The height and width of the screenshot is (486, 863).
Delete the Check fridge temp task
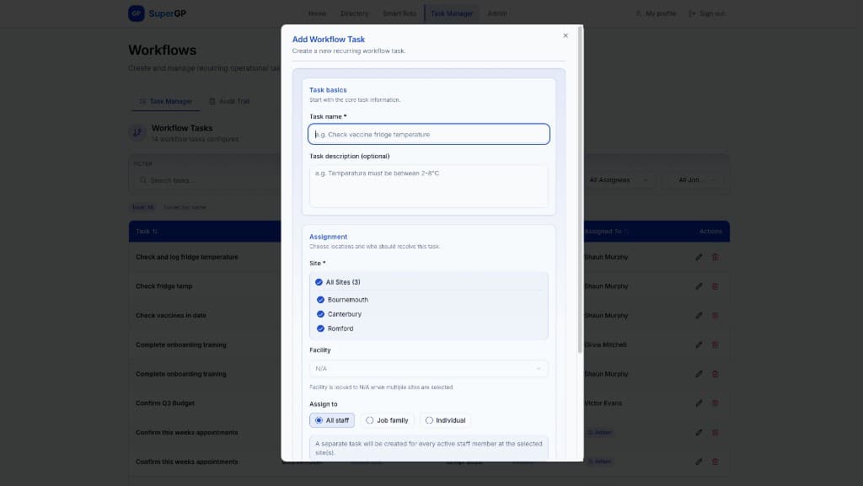point(715,286)
